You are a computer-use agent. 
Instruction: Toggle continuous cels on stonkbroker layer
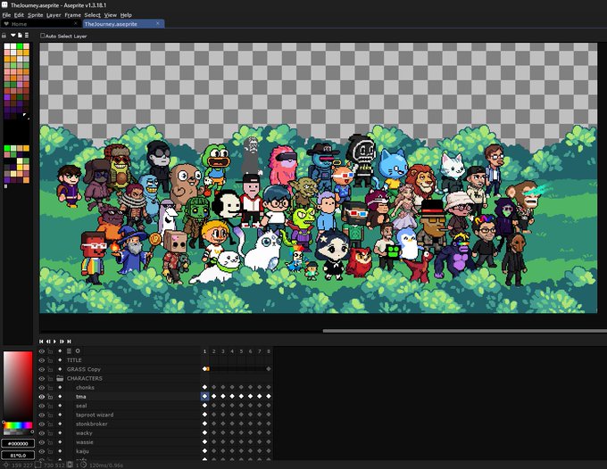point(60,424)
